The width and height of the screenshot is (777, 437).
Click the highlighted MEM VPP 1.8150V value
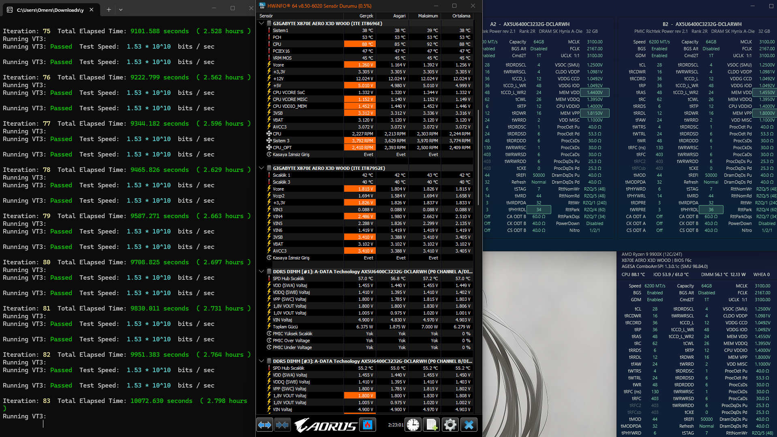click(x=595, y=113)
